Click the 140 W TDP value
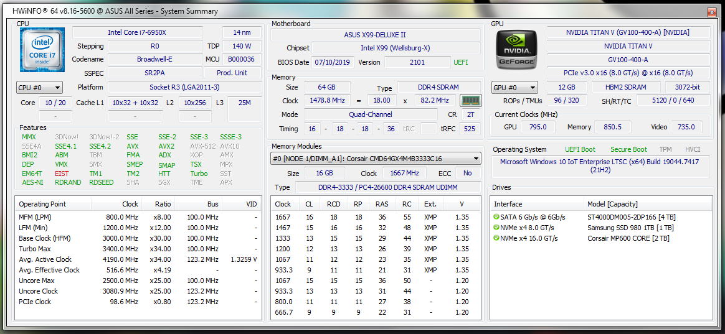The image size is (725, 334). 242,46
